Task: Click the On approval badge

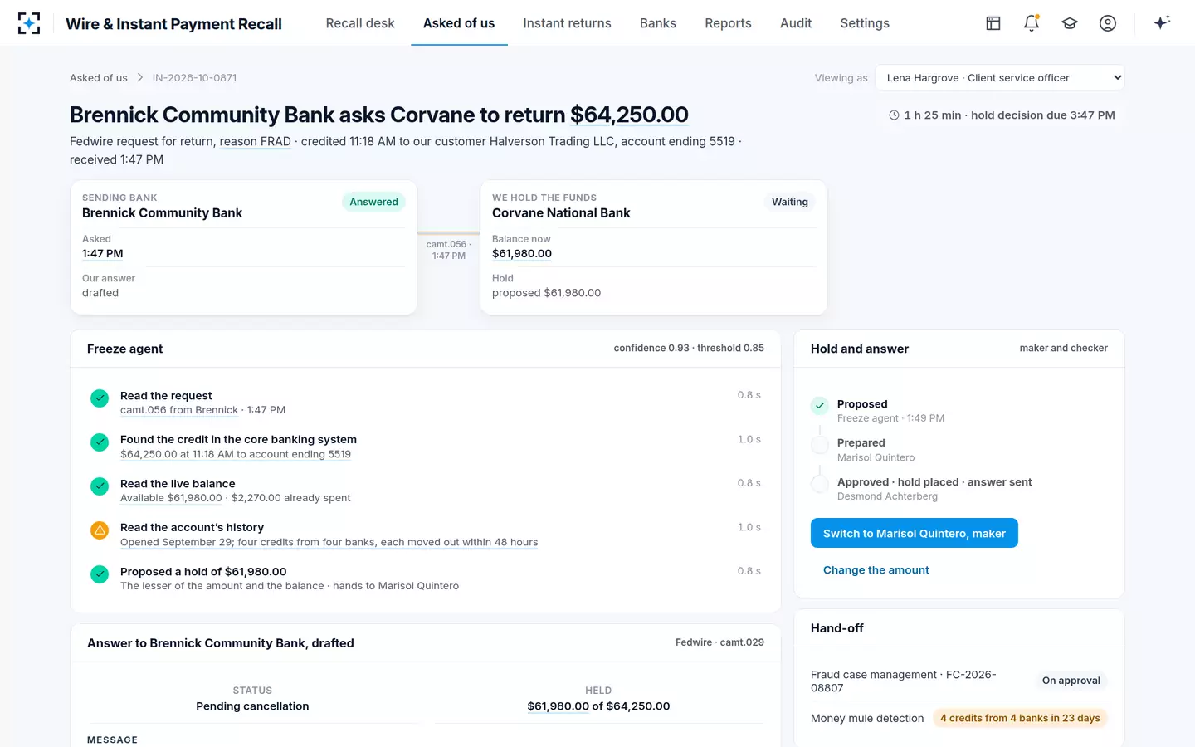Action: [x=1071, y=681]
